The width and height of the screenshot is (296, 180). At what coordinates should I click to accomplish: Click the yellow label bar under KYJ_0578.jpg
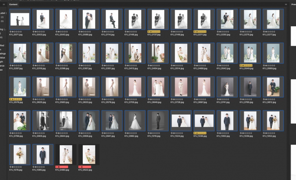click(16, 99)
